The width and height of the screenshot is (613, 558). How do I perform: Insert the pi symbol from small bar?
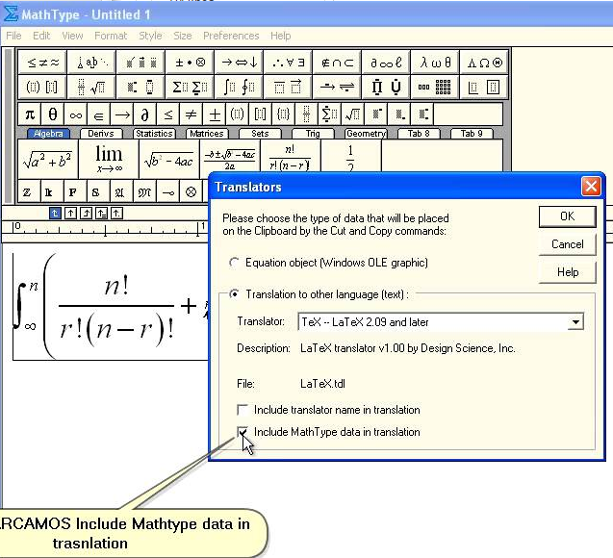[30, 114]
